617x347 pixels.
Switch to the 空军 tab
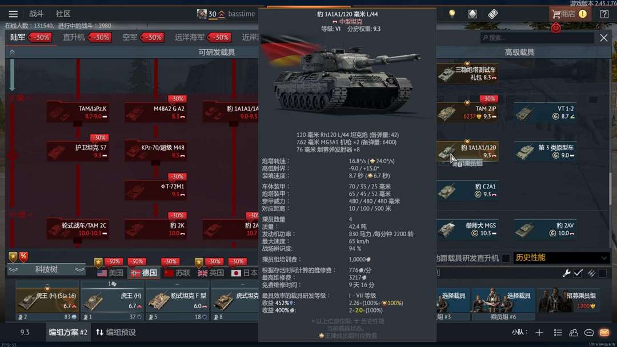130,37
